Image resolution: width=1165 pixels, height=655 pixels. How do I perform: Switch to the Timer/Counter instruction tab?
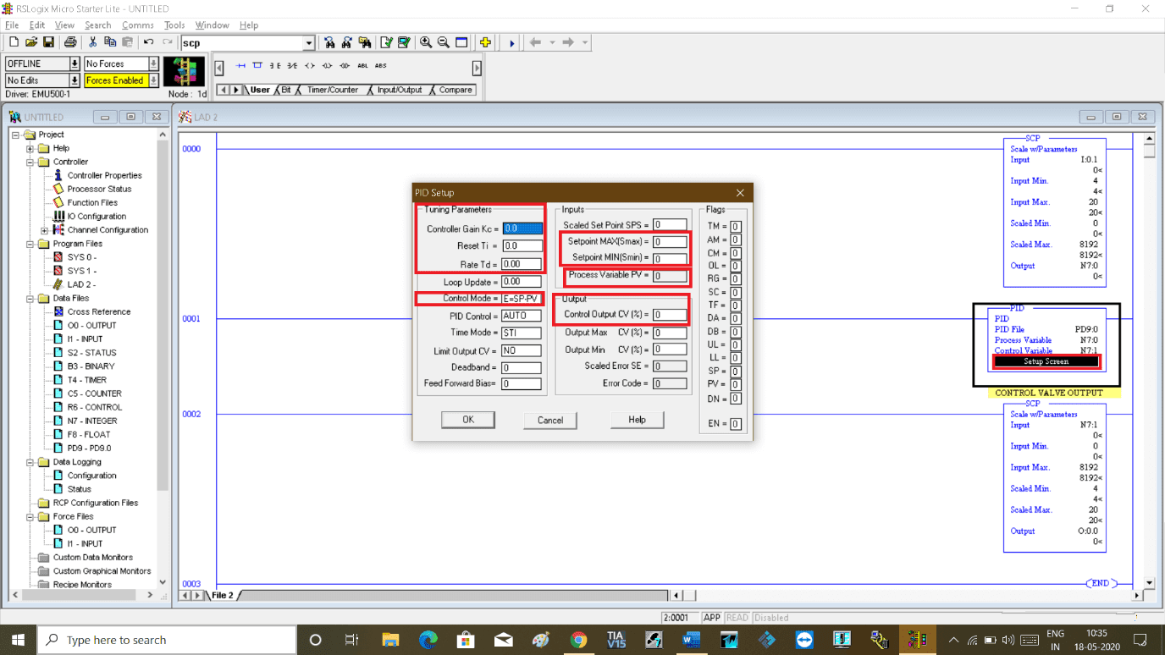pos(333,90)
